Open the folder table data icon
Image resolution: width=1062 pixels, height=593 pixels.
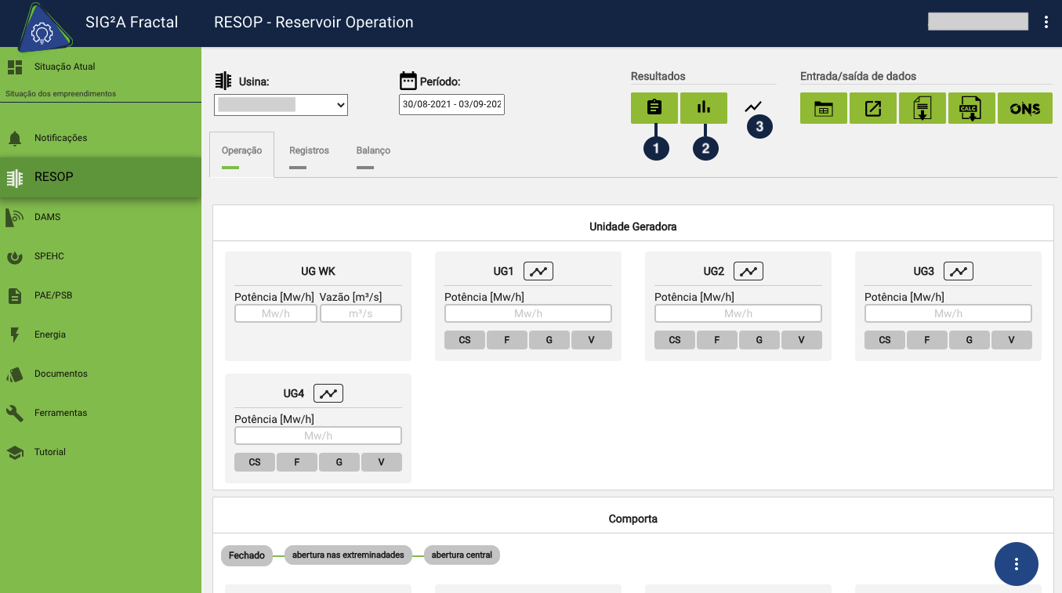(823, 109)
